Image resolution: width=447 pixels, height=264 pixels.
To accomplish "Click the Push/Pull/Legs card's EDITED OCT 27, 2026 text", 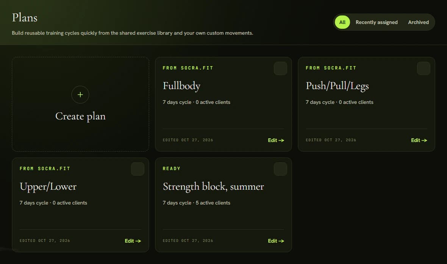I will click(x=331, y=140).
